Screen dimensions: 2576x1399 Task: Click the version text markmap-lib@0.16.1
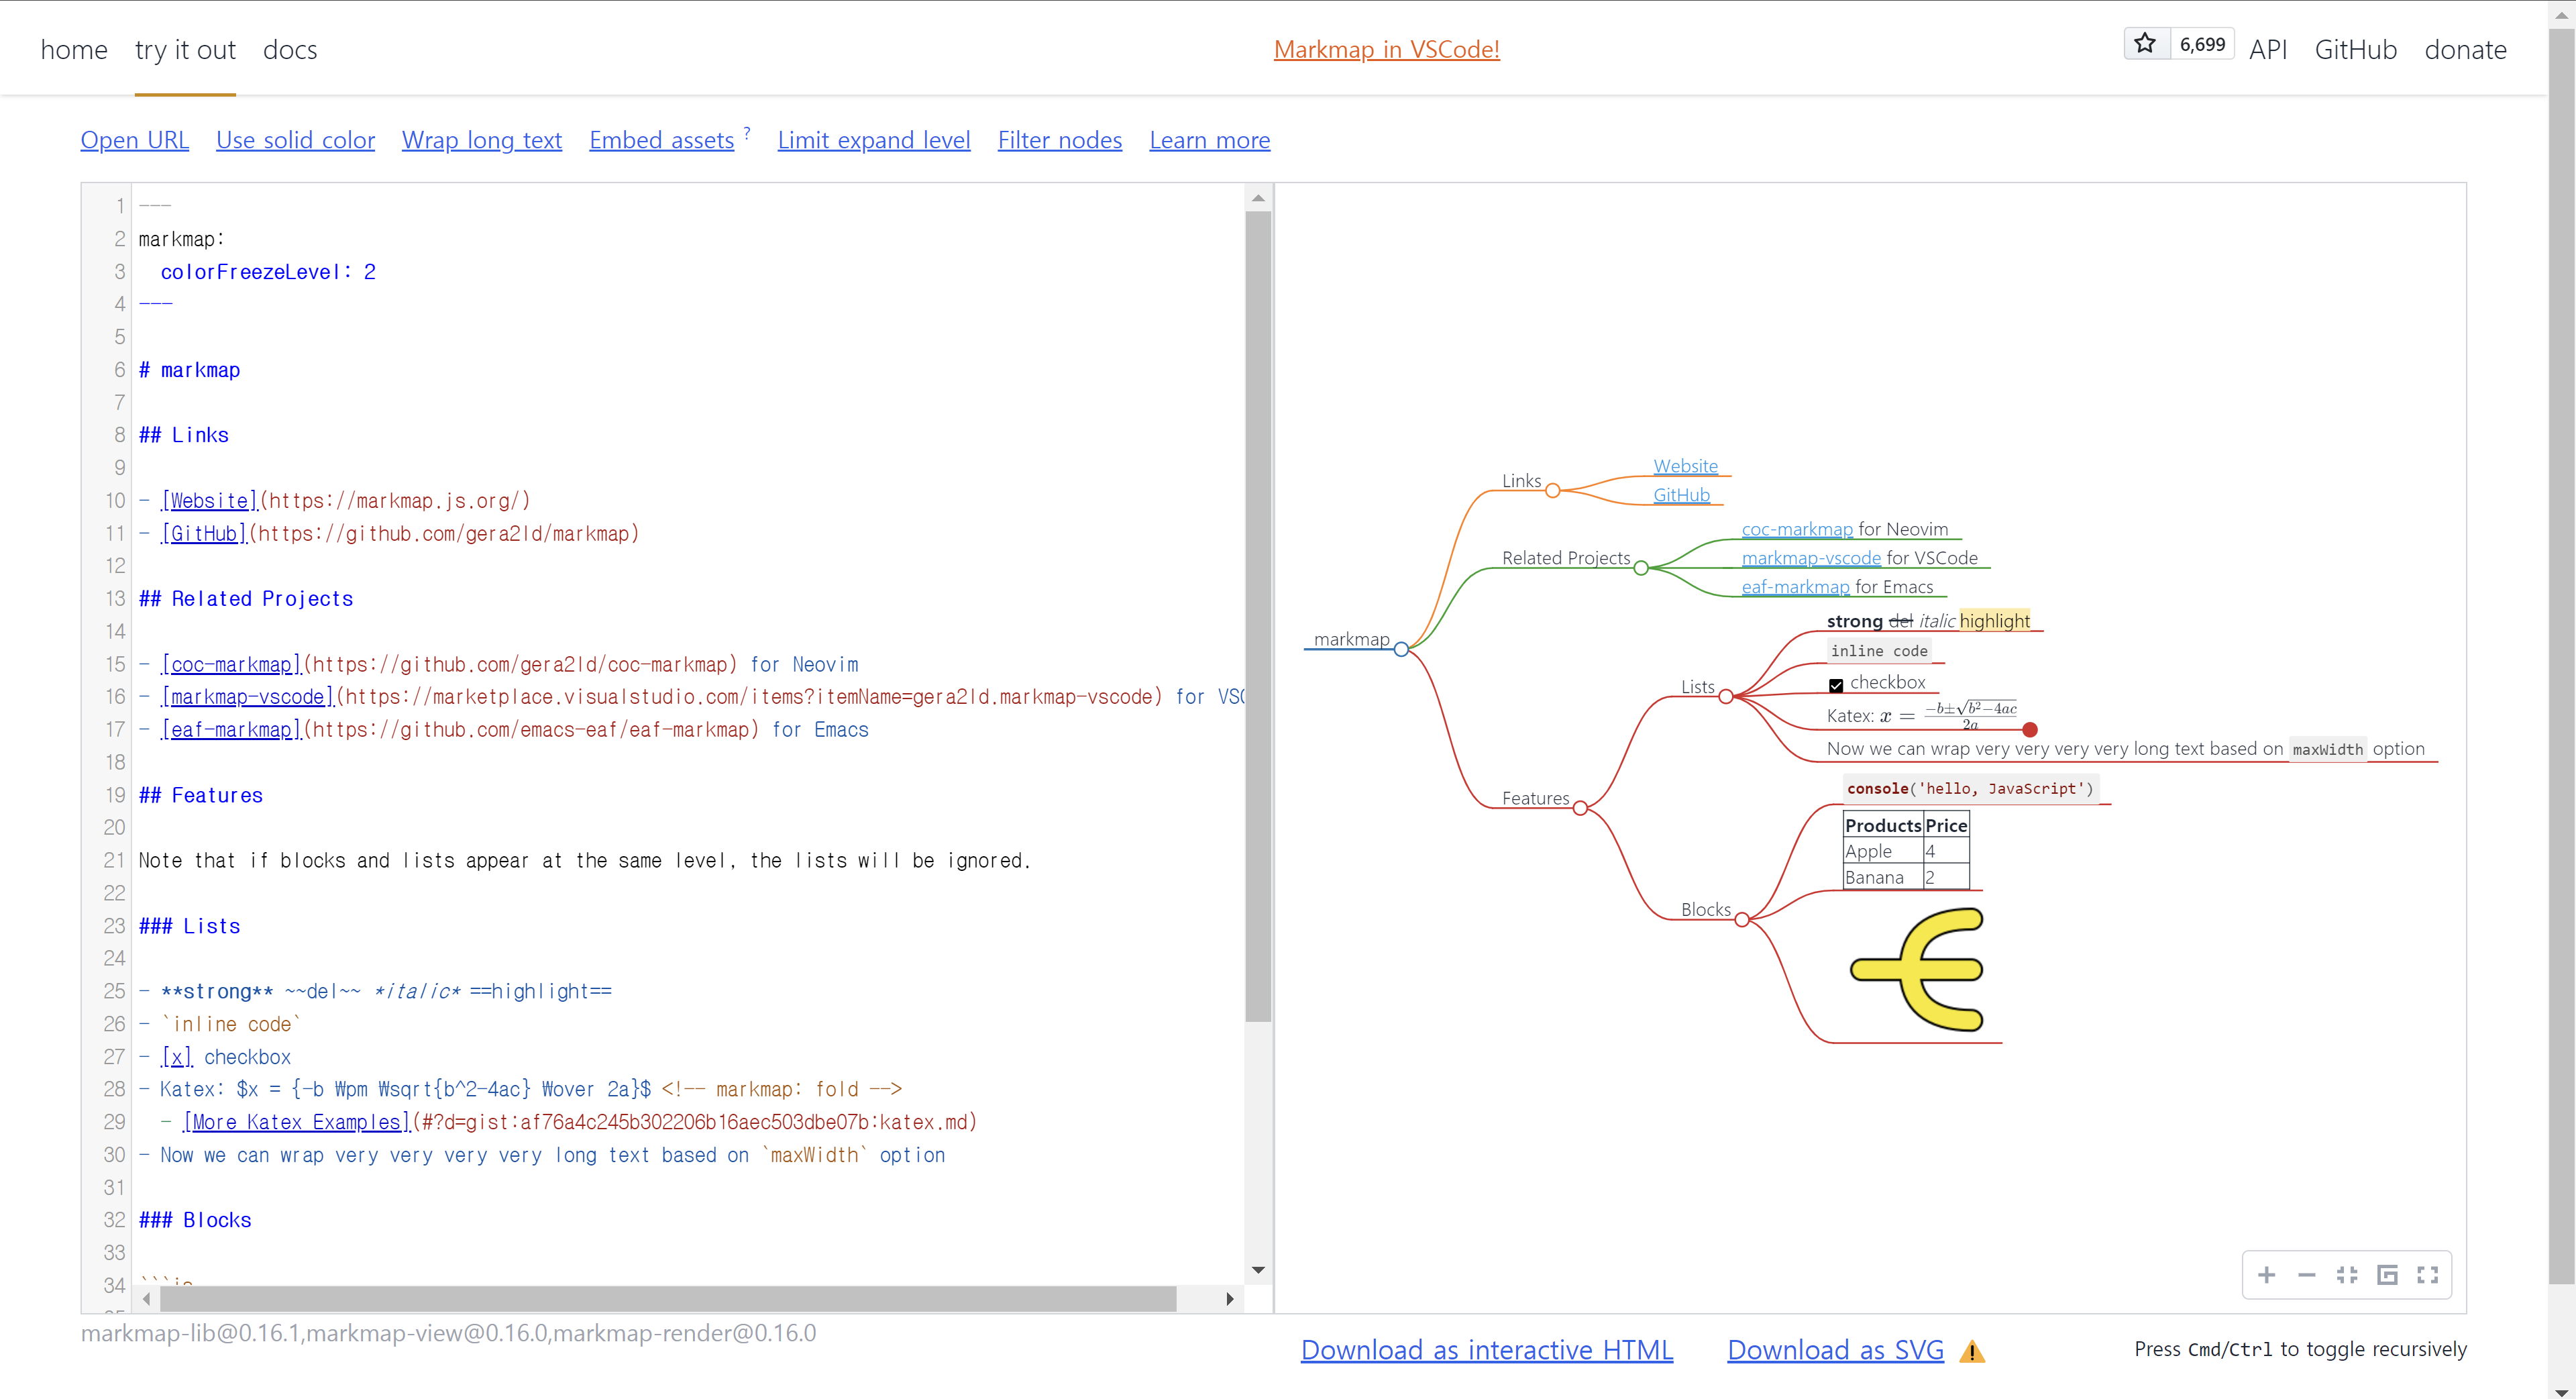(x=191, y=1333)
